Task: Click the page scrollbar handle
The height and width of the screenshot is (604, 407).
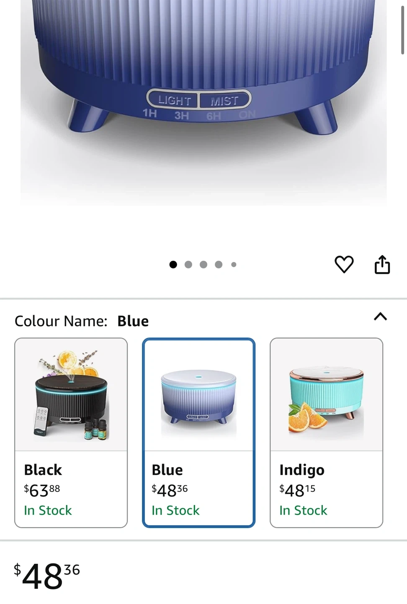Action: point(402,27)
